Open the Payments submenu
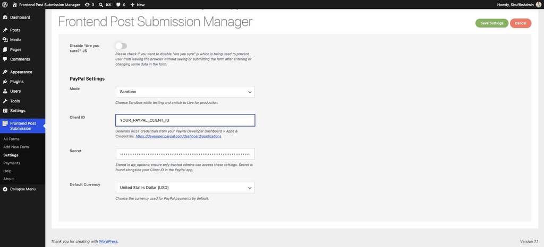 (12, 163)
